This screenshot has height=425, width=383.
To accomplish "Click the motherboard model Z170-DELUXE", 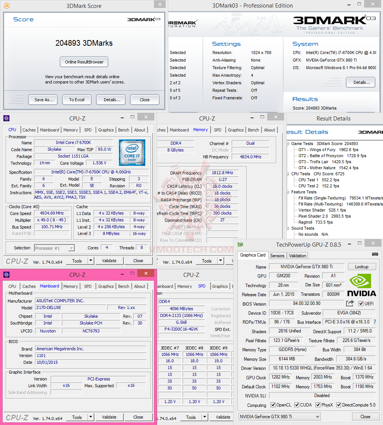I will (71, 308).
